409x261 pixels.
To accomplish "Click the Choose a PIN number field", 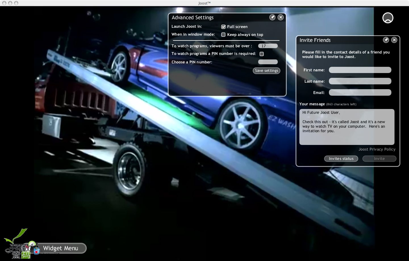I will (x=268, y=62).
